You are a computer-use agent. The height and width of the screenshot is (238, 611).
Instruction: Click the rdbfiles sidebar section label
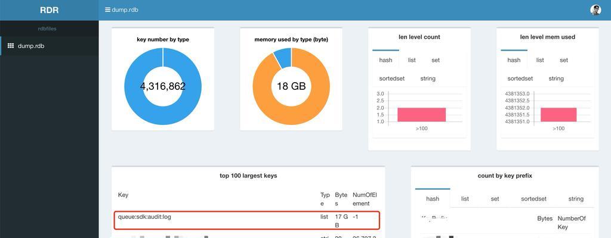click(47, 29)
